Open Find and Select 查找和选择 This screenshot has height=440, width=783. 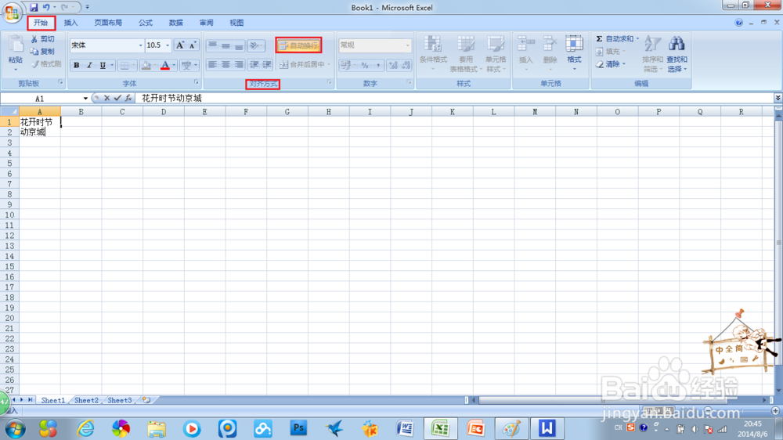point(677,53)
